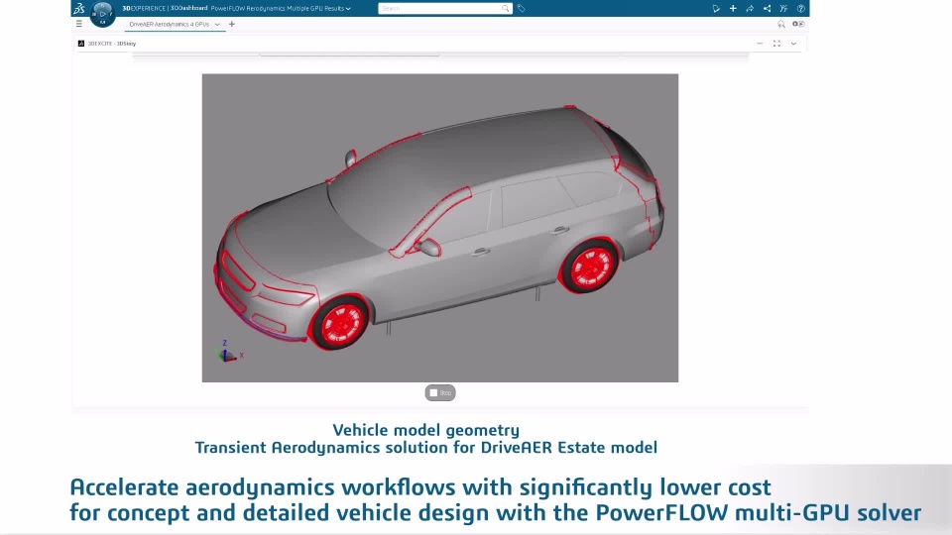Image resolution: width=952 pixels, height=535 pixels.
Task: Click the vehicle model 3D viewport
Action: [x=440, y=228]
